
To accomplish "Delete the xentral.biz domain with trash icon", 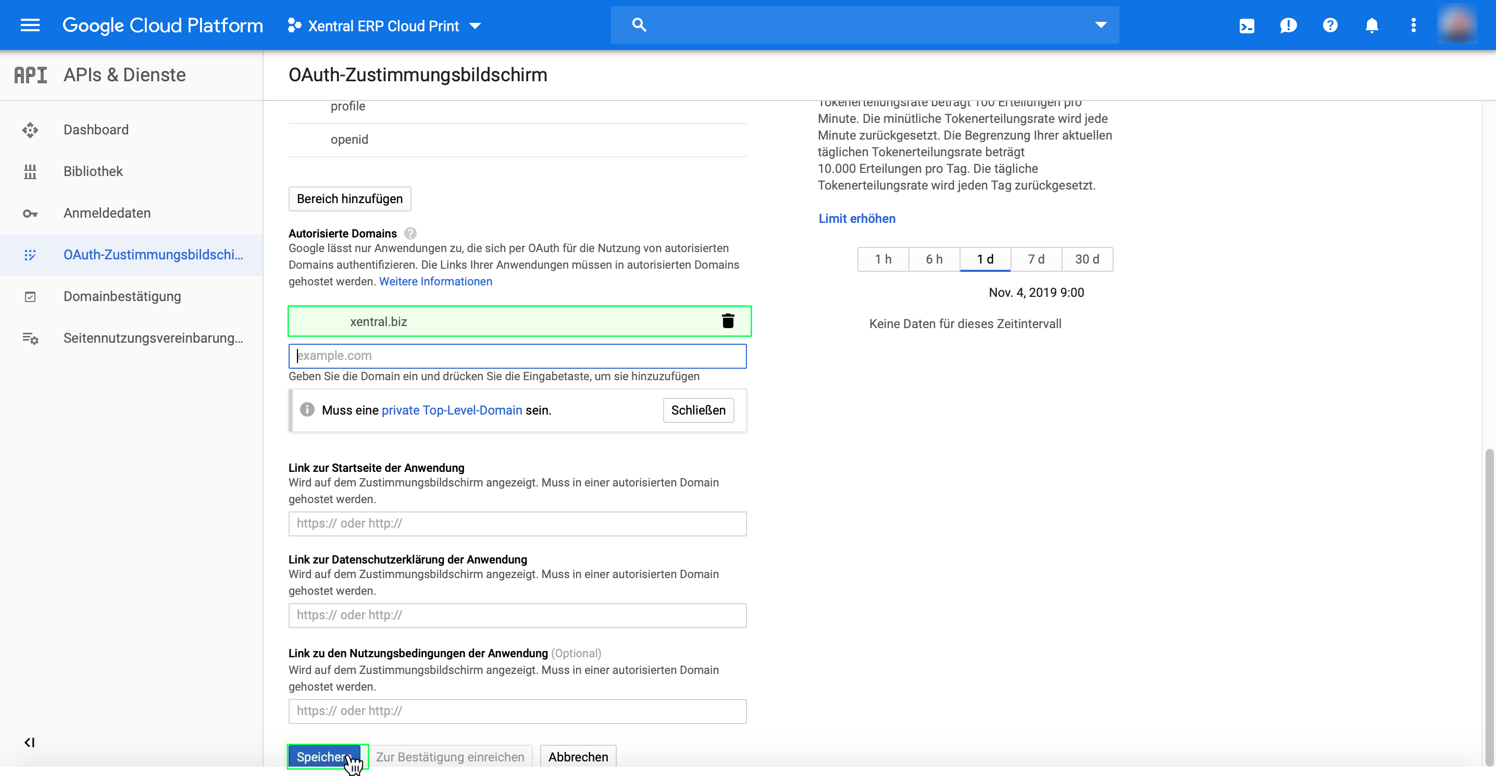I will 728,321.
